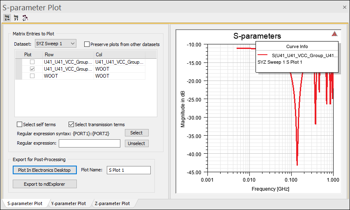Toggle the log Y axis icon

click(x=16, y=18)
